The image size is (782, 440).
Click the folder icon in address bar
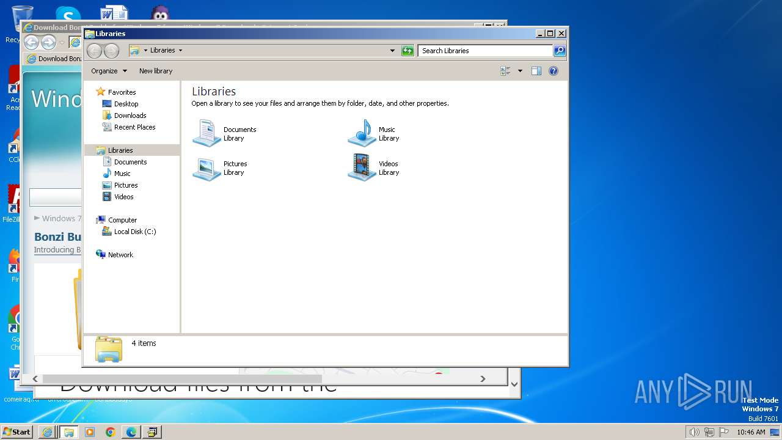(134, 51)
